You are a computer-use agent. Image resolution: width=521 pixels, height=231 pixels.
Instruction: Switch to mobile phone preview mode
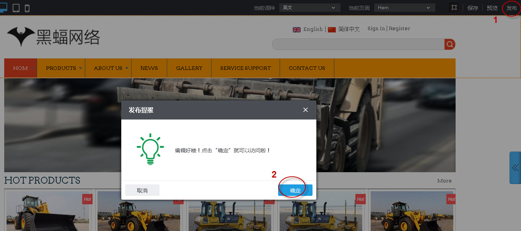click(x=26, y=7)
